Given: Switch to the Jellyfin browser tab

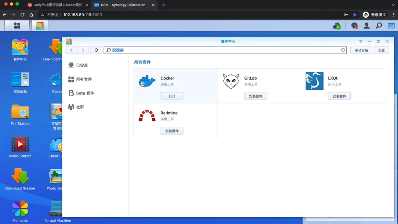Looking at the screenshot, I should pos(57,5).
